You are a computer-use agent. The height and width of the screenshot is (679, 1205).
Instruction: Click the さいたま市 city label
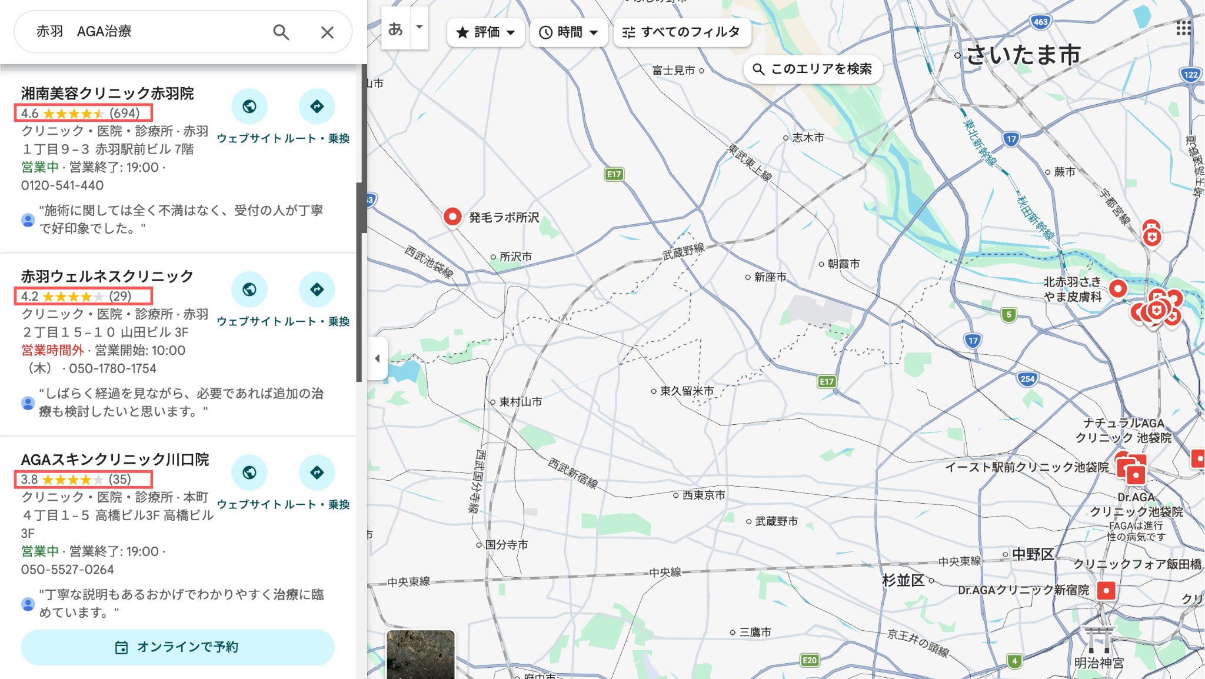point(1023,55)
